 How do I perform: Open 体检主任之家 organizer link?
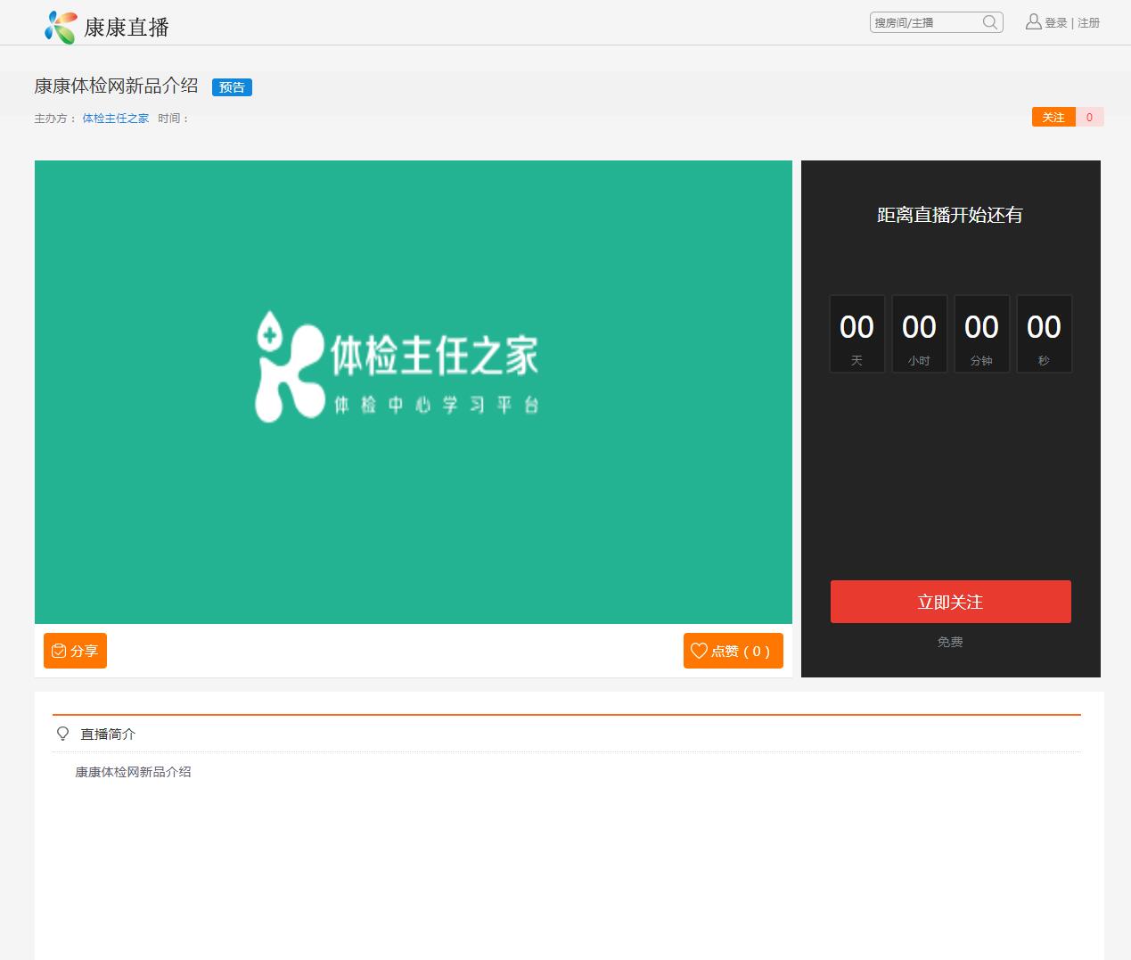pos(116,118)
